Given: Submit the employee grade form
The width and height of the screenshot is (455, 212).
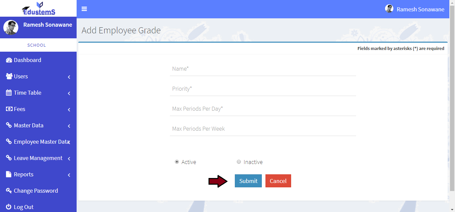Looking at the screenshot, I should 248,181.
